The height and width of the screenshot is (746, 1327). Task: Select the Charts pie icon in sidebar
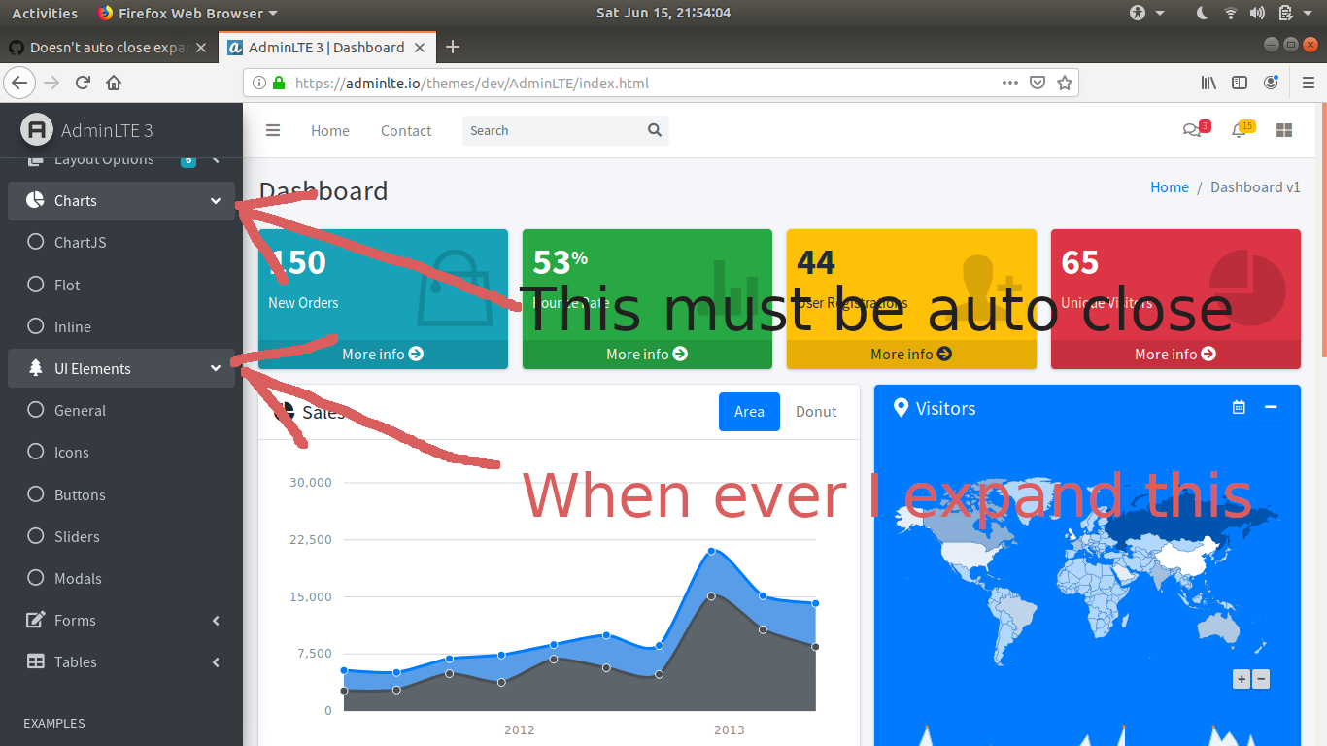click(36, 200)
